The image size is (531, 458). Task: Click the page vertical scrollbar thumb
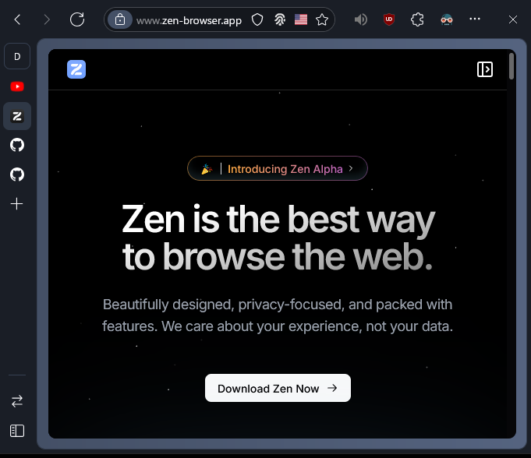[x=512, y=66]
